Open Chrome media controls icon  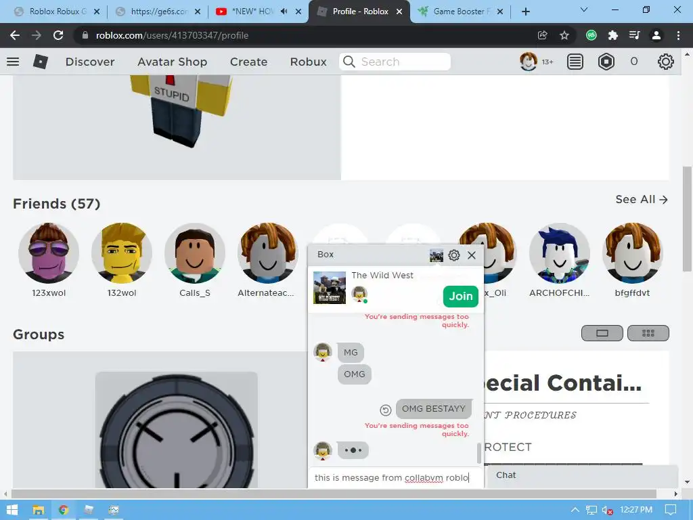pos(634,35)
